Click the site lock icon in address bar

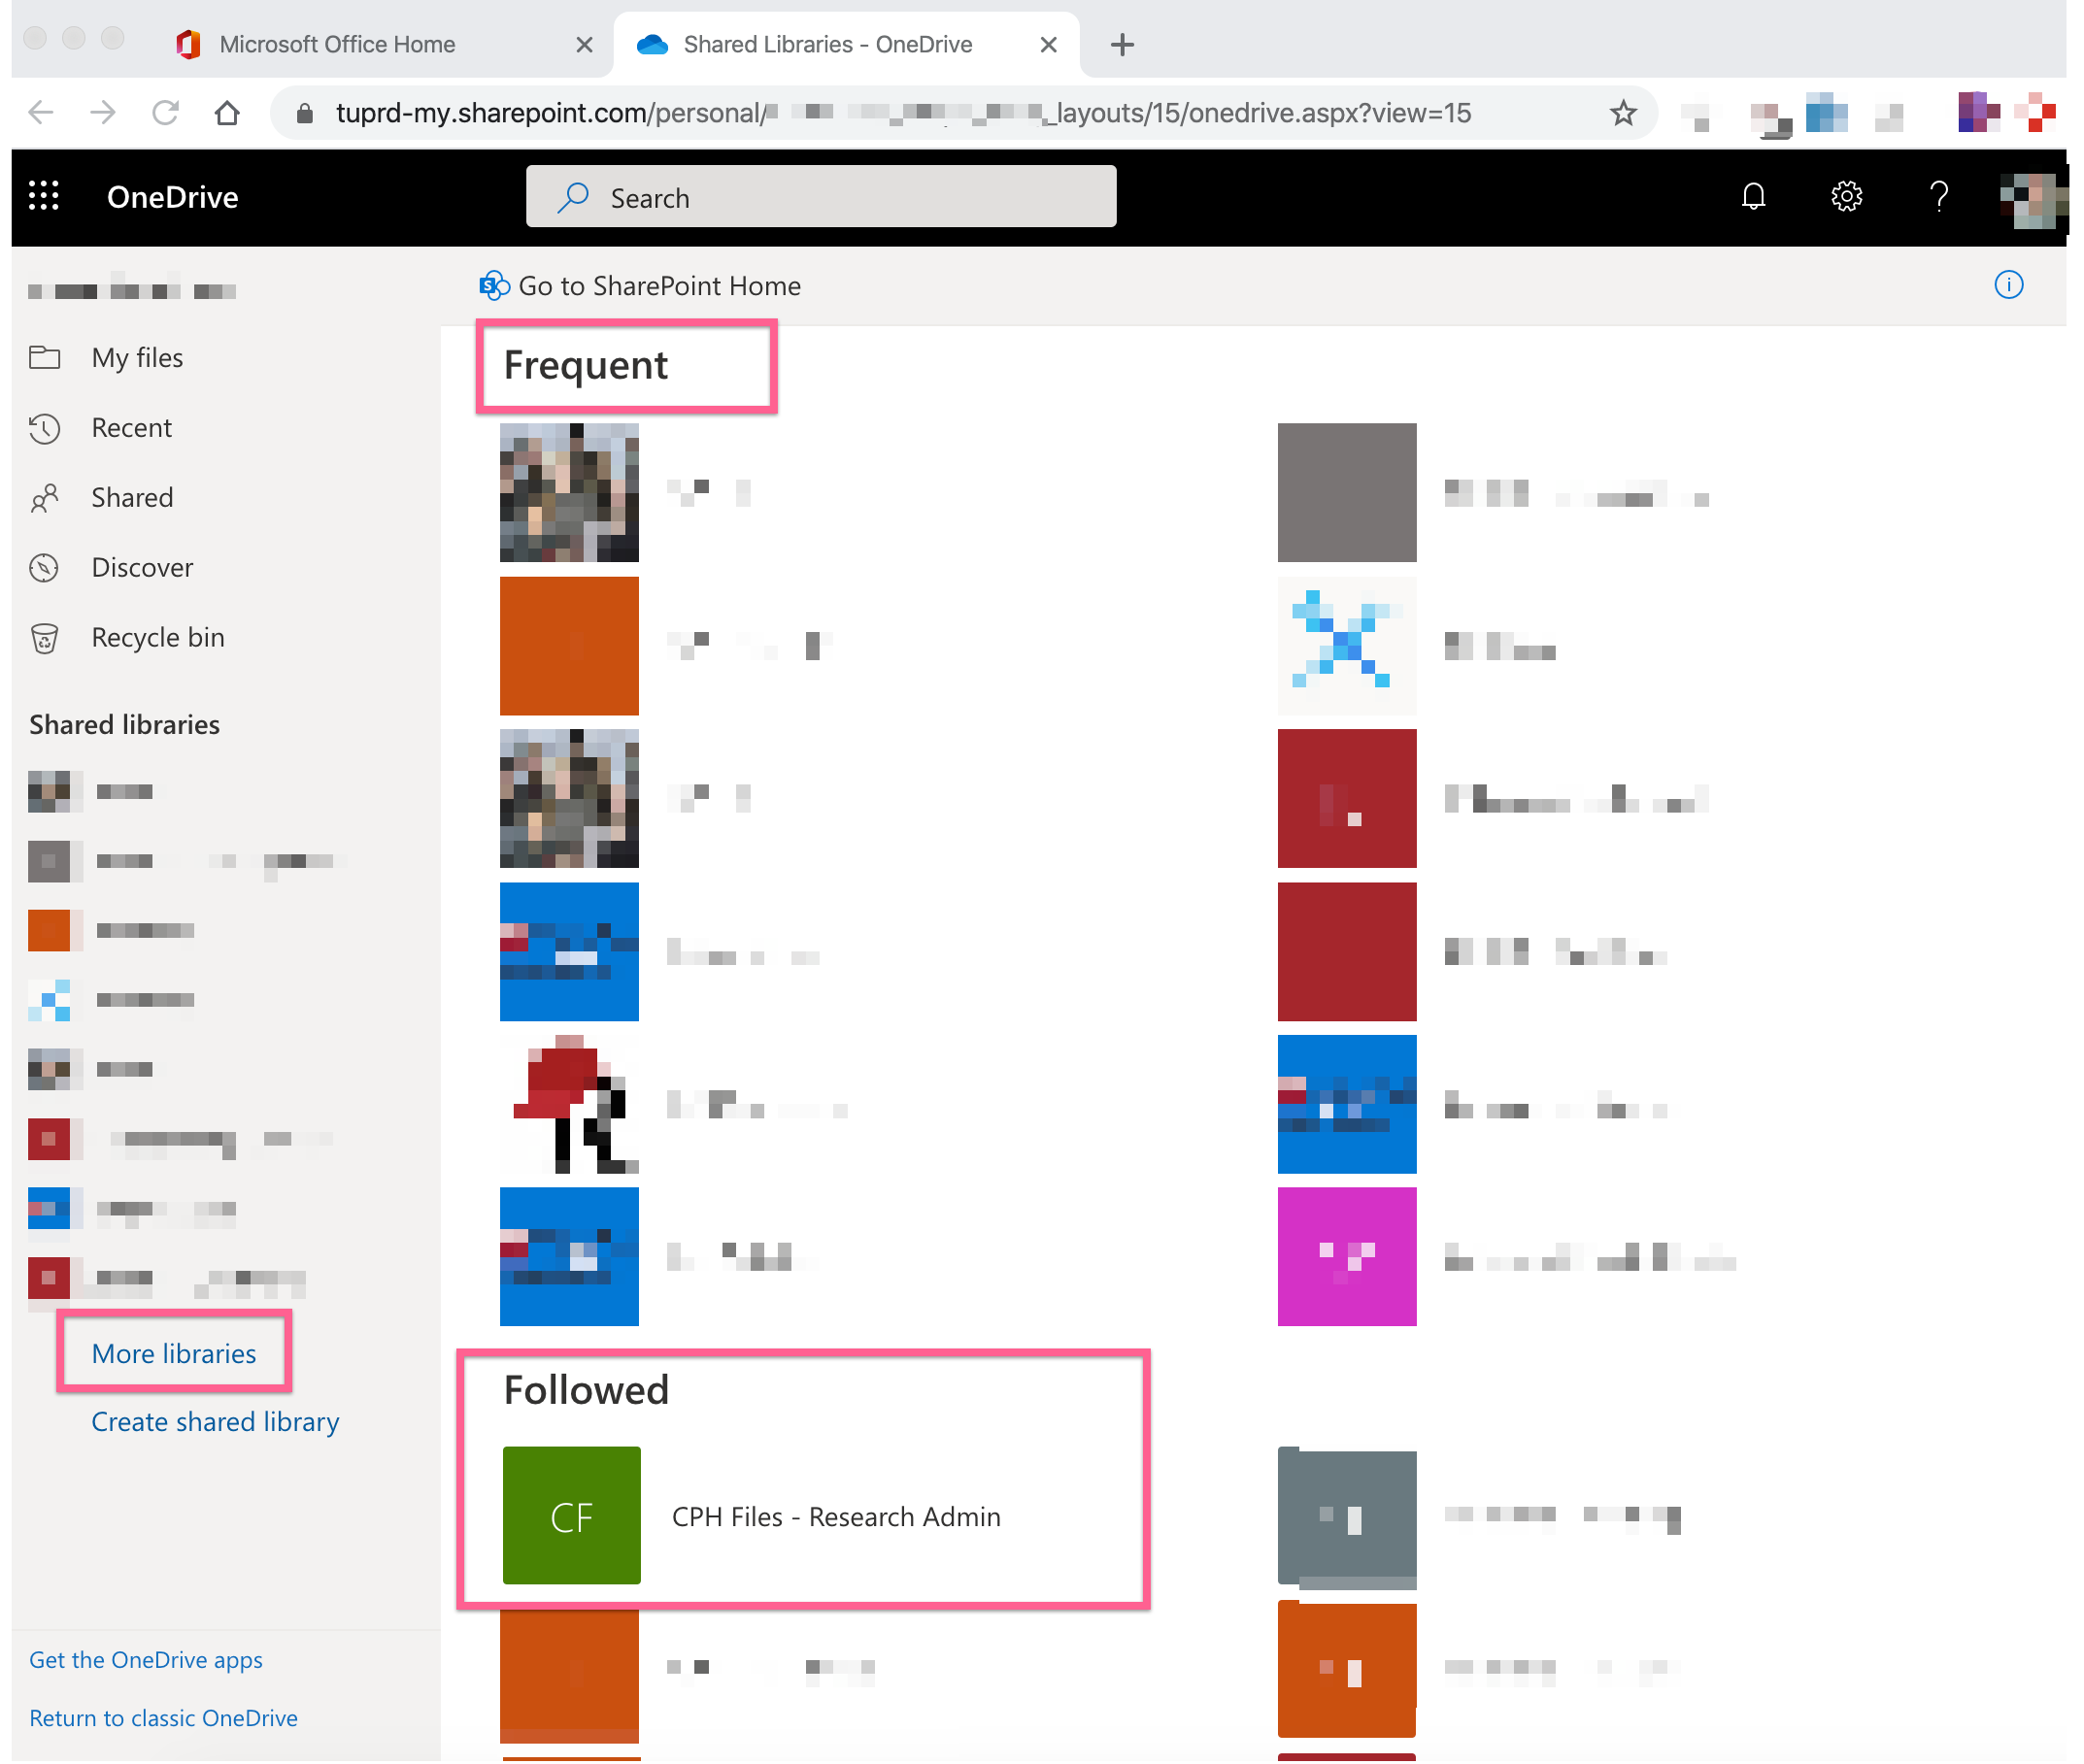[x=305, y=114]
